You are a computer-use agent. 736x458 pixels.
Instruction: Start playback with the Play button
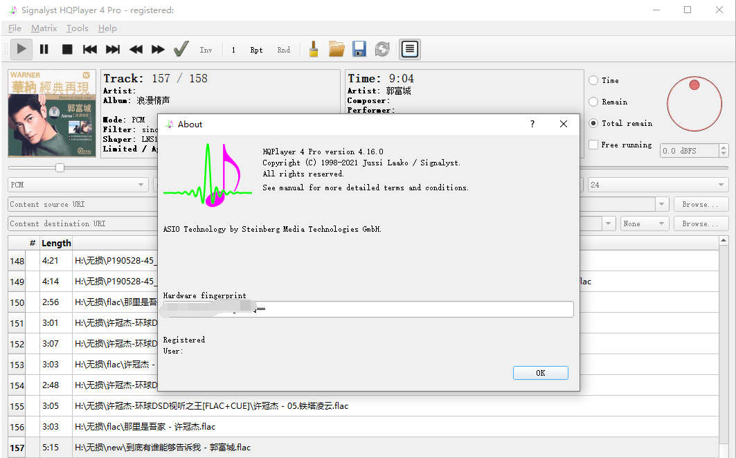pyautogui.click(x=21, y=49)
